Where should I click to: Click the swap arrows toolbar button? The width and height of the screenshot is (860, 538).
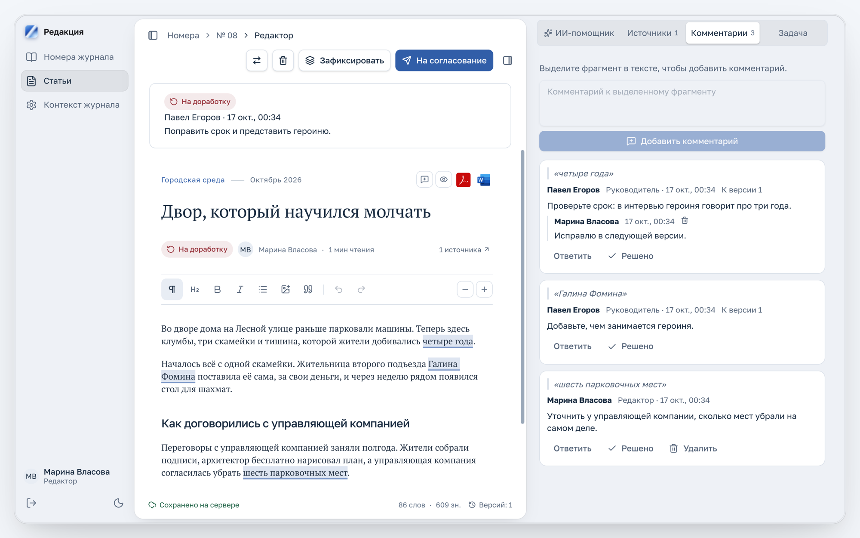pos(257,61)
